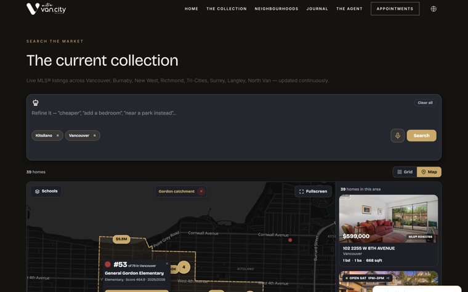Click the gold Search button

pos(421,136)
